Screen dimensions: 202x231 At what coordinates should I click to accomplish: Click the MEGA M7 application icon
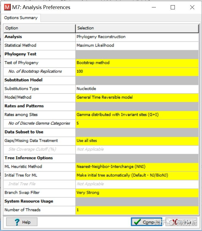click(x=7, y=7)
